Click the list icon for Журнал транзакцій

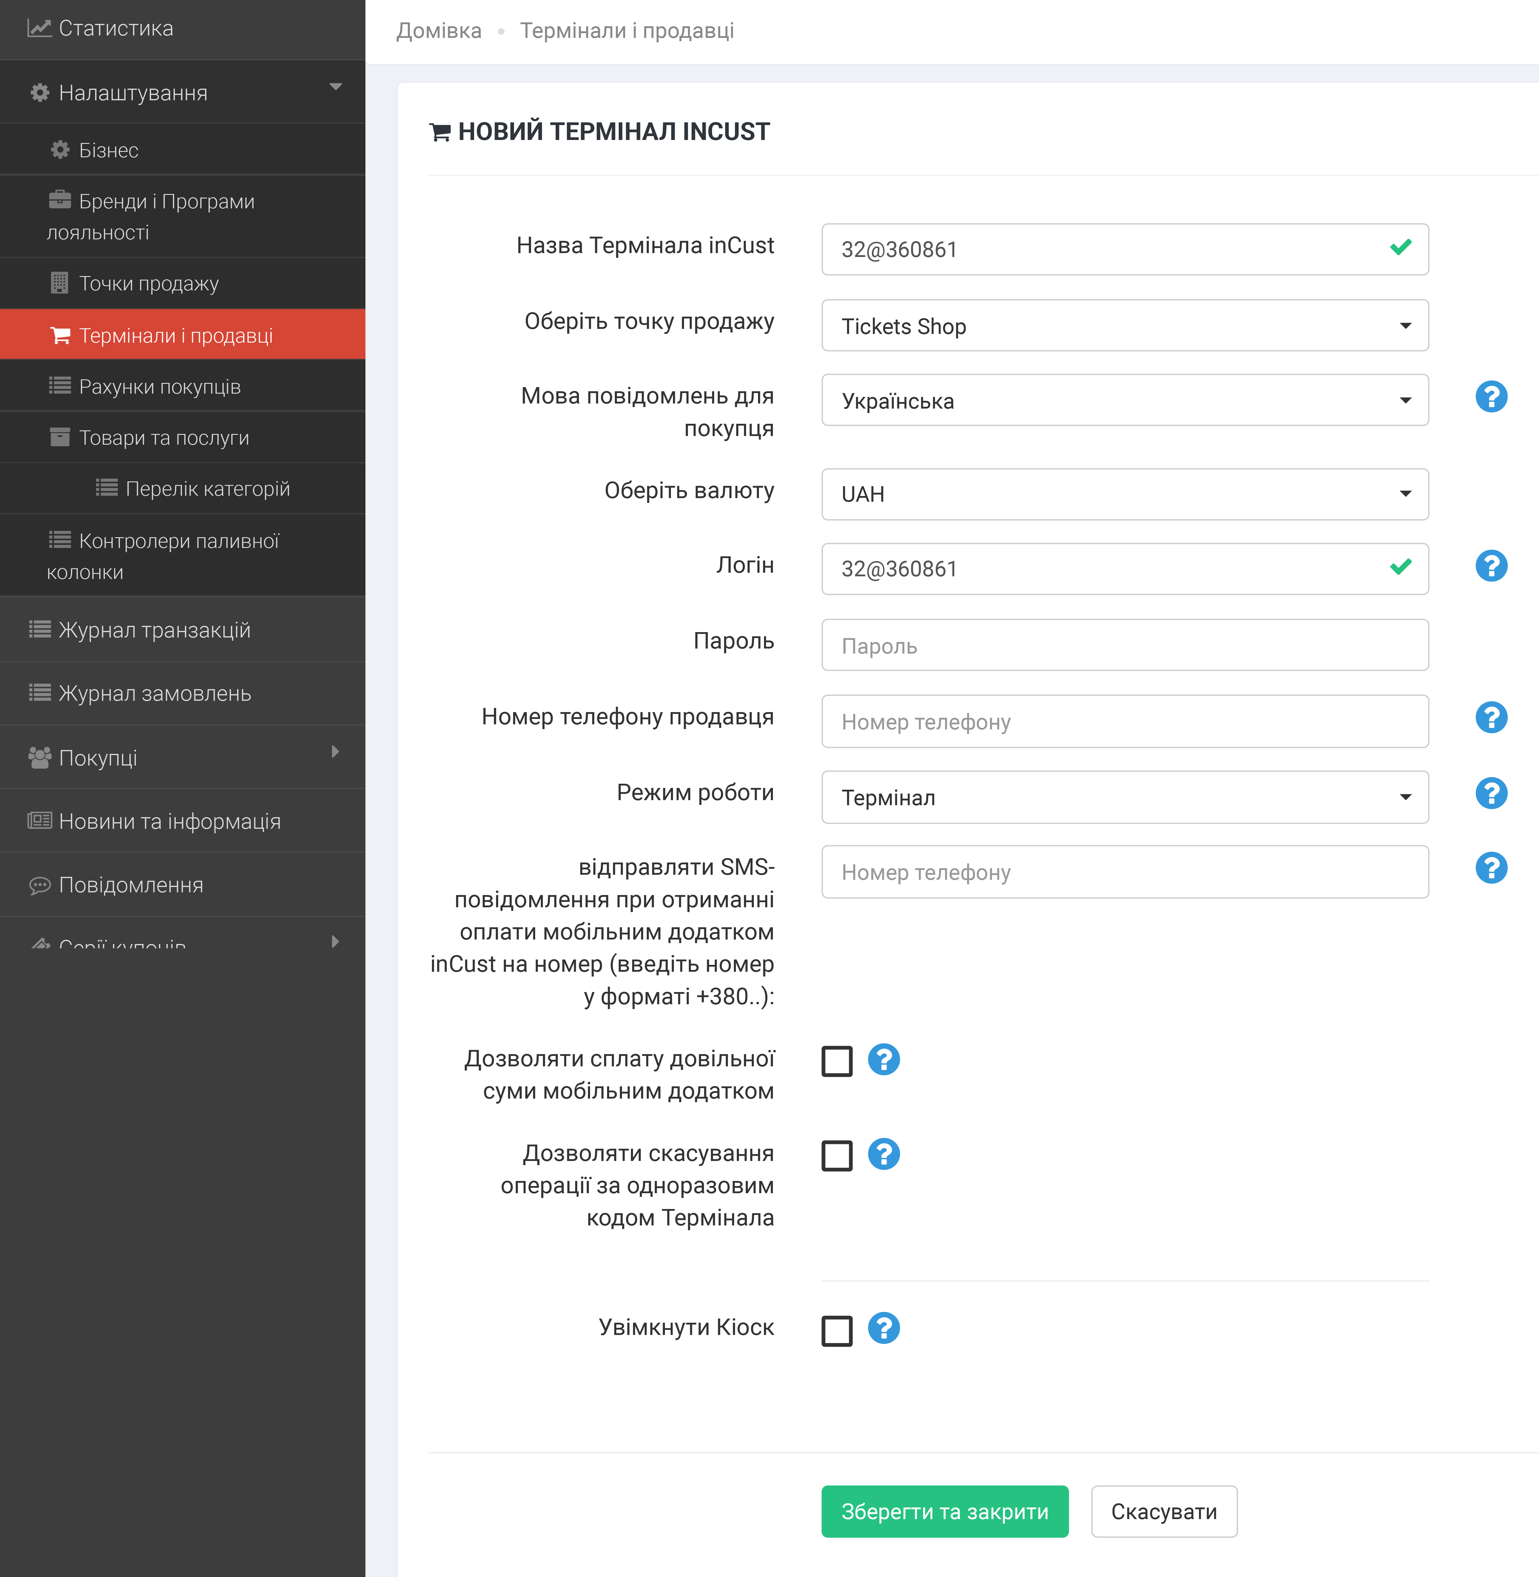pos(40,629)
